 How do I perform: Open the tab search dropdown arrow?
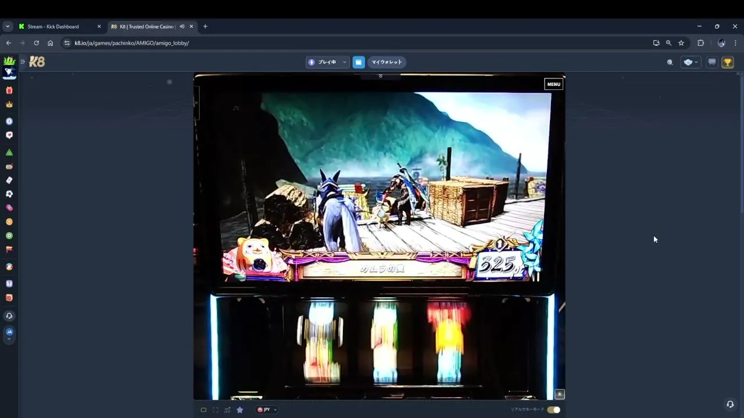pos(8,27)
